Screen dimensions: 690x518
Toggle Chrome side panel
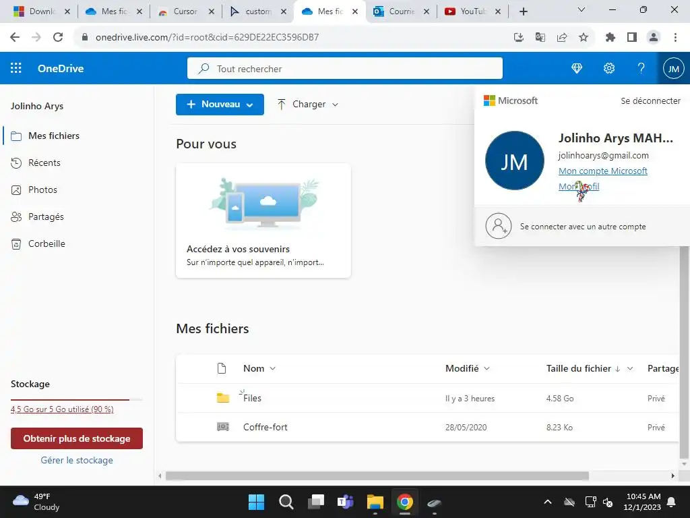tap(632, 37)
